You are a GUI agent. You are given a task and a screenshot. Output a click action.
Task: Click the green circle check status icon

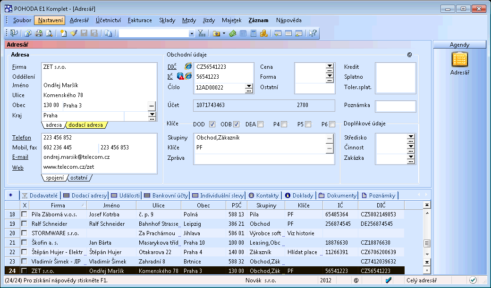[473, 280]
